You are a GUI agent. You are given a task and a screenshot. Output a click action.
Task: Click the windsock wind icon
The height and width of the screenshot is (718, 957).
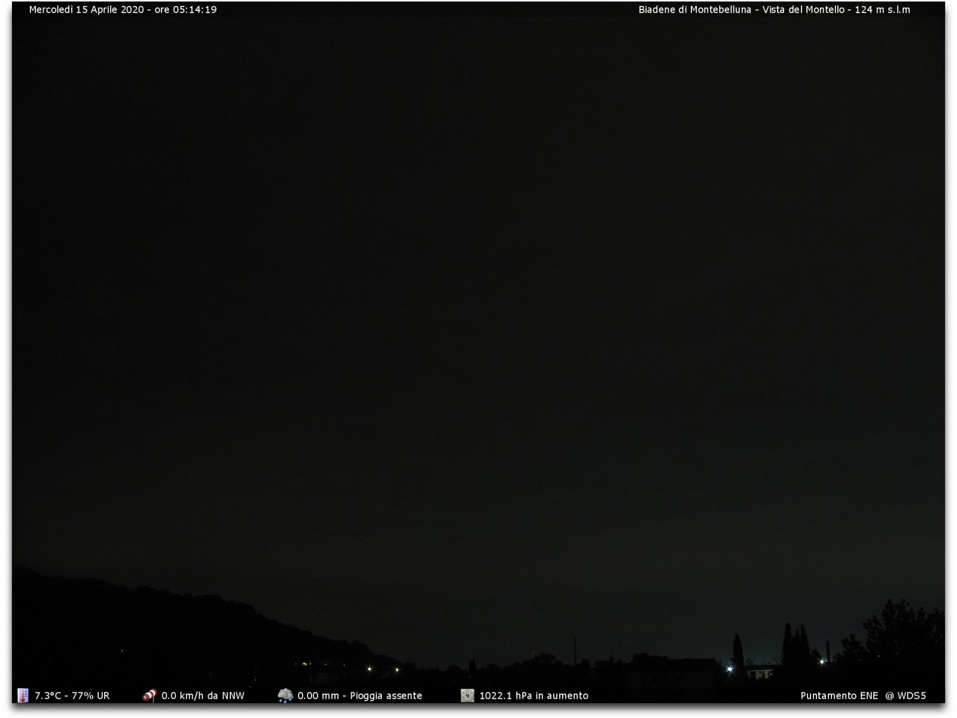coord(150,695)
